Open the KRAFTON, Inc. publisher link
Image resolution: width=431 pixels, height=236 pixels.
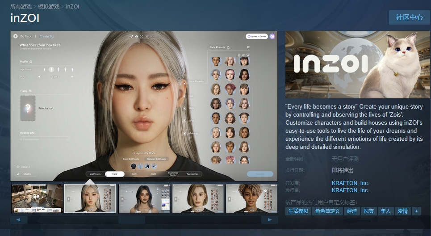click(x=350, y=190)
